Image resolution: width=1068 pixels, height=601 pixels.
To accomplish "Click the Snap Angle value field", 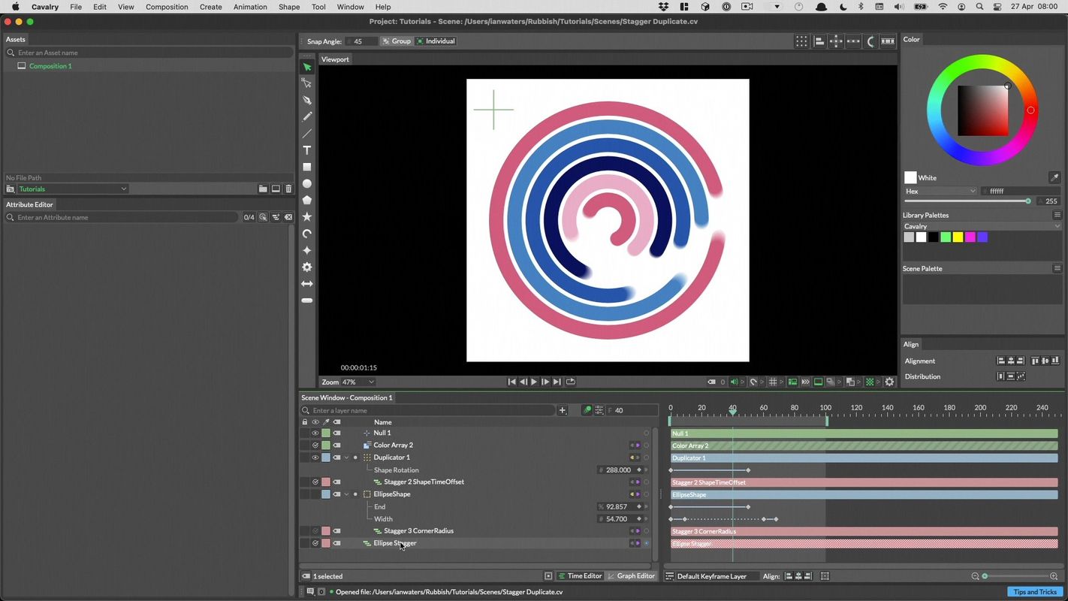I will [361, 41].
